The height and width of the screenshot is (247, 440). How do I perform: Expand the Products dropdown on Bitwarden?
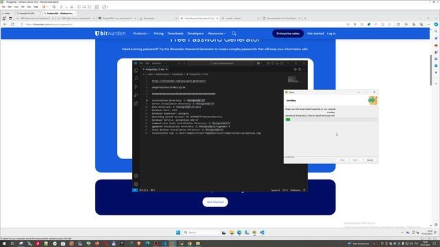[141, 34]
